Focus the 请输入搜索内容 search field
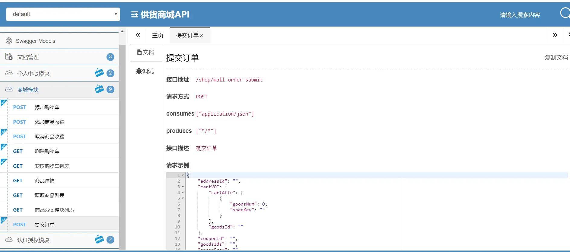 tap(520, 15)
